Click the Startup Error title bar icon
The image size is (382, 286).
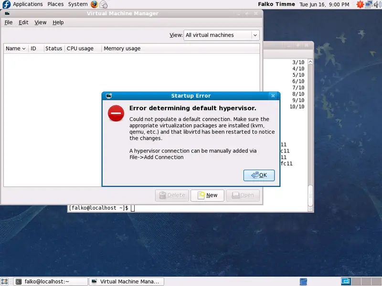(x=109, y=96)
